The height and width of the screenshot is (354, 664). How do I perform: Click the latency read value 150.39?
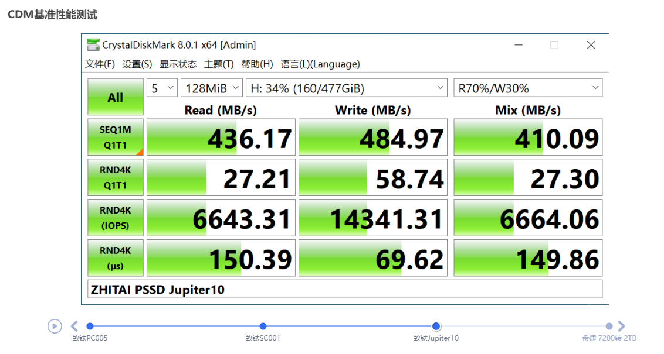coord(221,258)
